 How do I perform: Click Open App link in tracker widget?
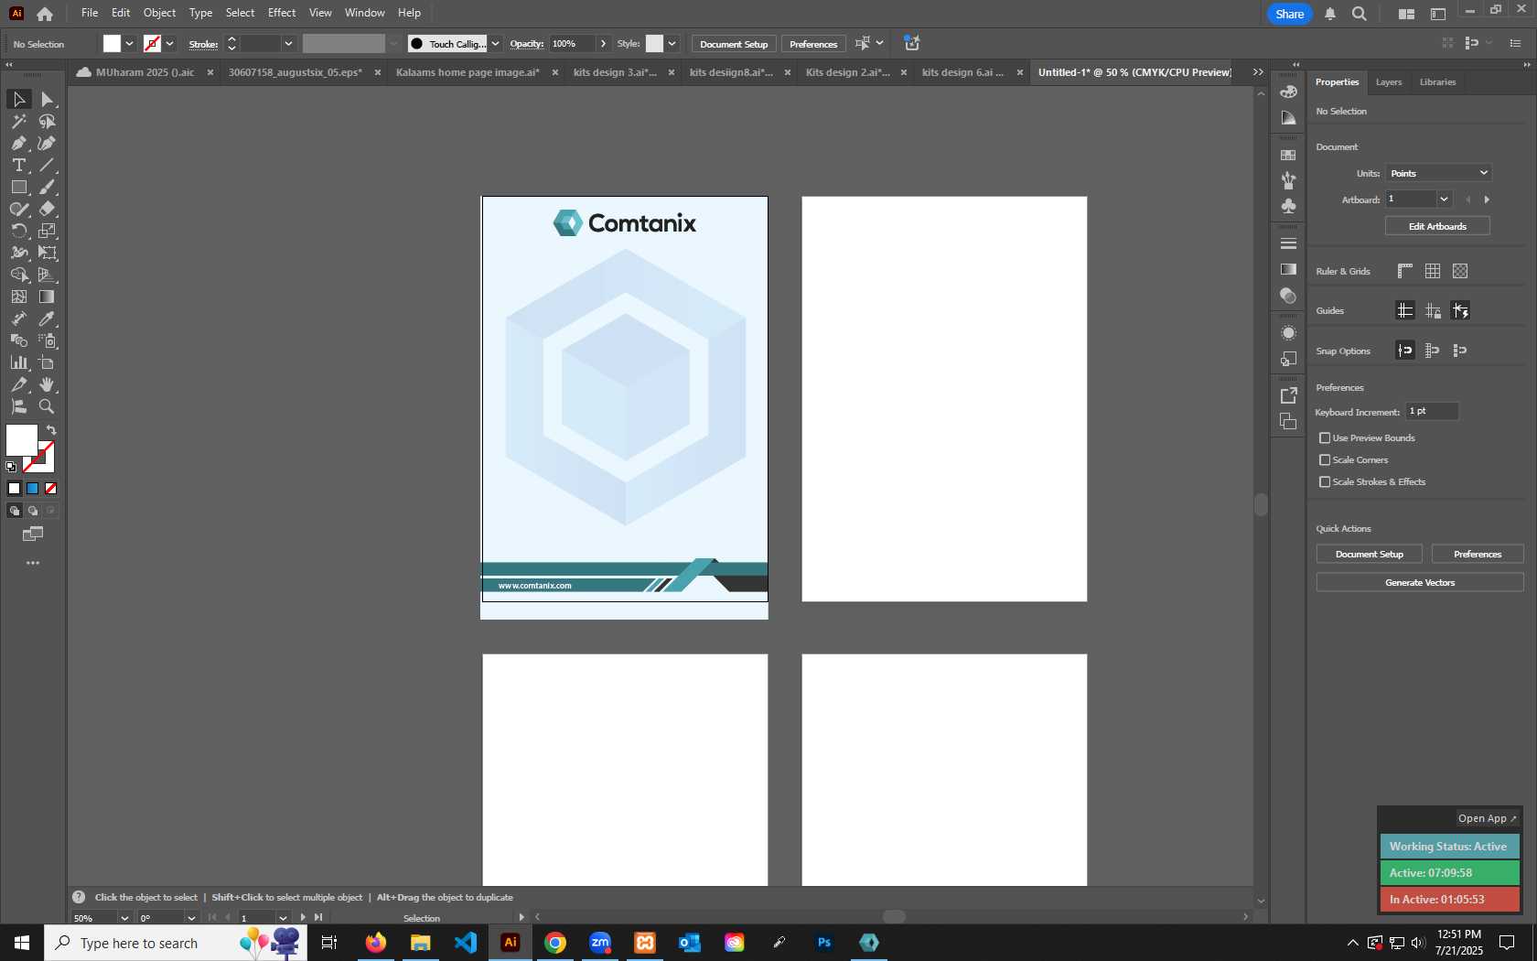(x=1487, y=818)
